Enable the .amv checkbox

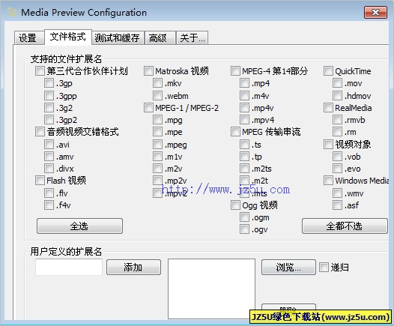click(x=49, y=157)
